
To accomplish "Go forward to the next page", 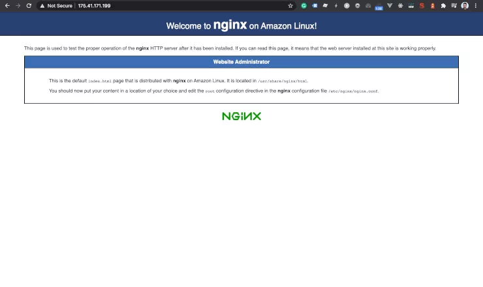I will 18,5.
